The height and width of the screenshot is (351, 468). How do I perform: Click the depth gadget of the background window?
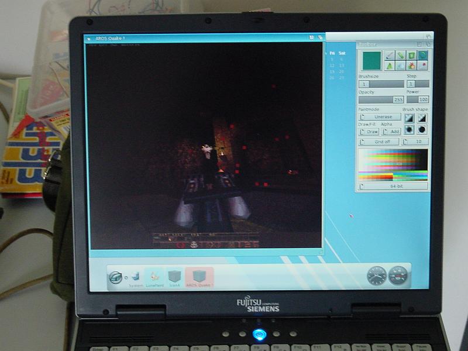click(428, 36)
